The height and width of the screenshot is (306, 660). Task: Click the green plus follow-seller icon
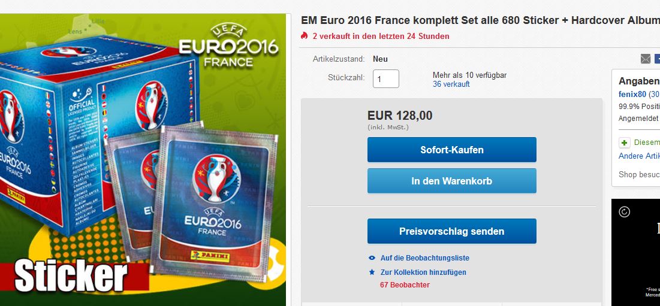[x=624, y=143]
